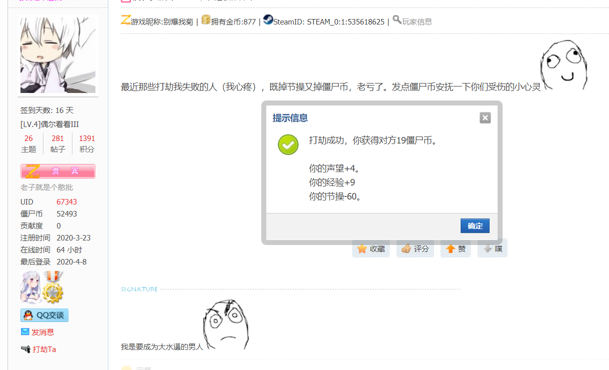The width and height of the screenshot is (609, 370).
Task: Open 玩家信息 via the magnifier icon
Action: [x=397, y=20]
